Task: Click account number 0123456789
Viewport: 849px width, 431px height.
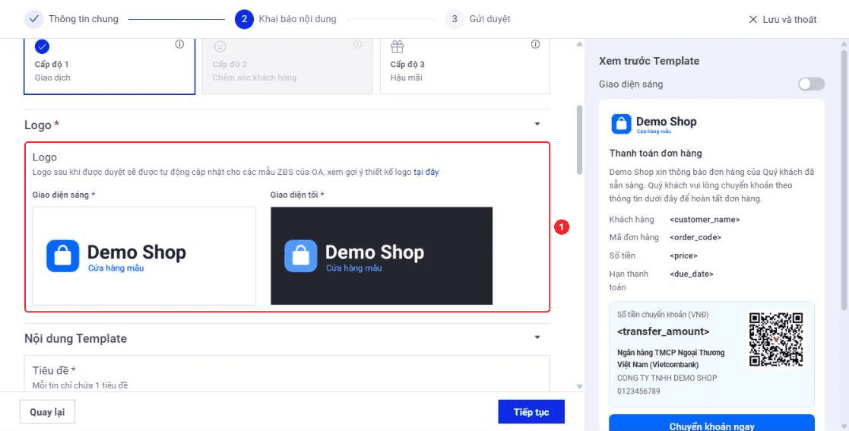Action: point(638,391)
